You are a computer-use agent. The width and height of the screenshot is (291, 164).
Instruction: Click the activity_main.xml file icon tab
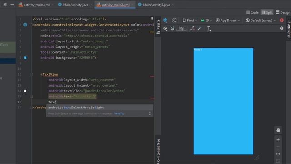click(20, 5)
